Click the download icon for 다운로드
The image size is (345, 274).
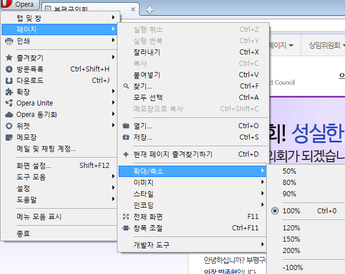pos(9,81)
